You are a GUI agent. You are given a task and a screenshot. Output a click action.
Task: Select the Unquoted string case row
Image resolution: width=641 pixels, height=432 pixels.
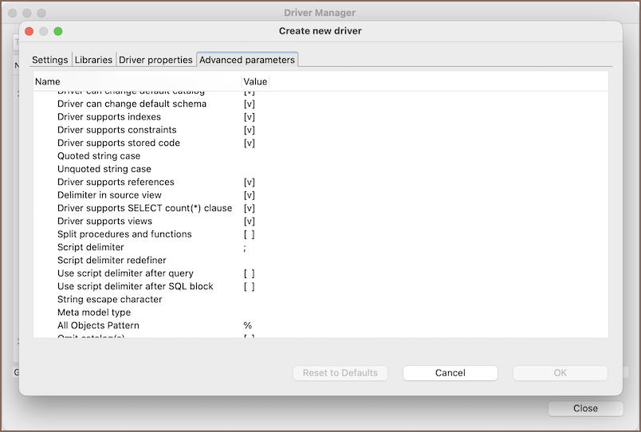[104, 169]
